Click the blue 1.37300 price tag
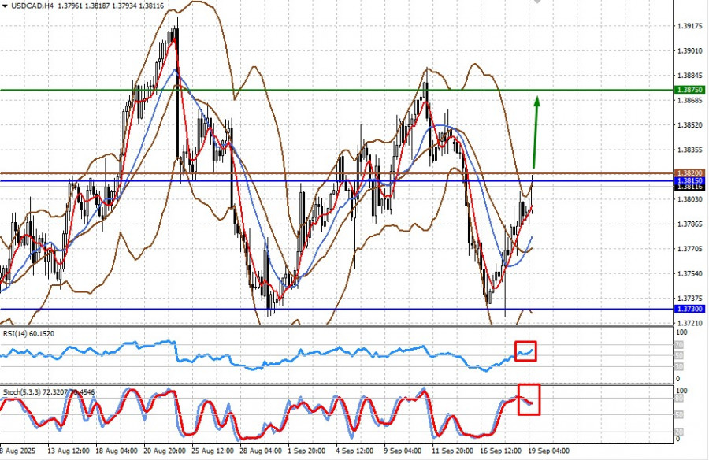Viewport: 709px width, 460px height. pos(690,310)
